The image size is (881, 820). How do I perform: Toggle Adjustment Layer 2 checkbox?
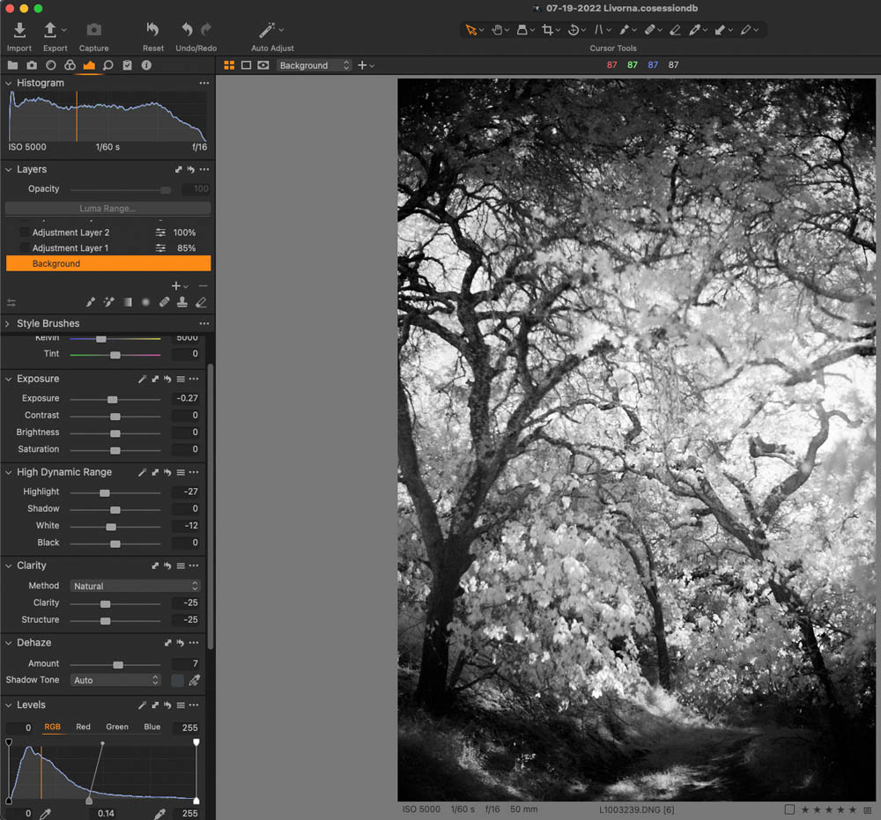tap(24, 232)
